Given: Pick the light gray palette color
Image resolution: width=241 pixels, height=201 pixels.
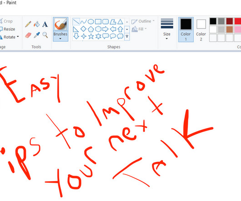Looking at the screenshot, I should tap(221, 29).
